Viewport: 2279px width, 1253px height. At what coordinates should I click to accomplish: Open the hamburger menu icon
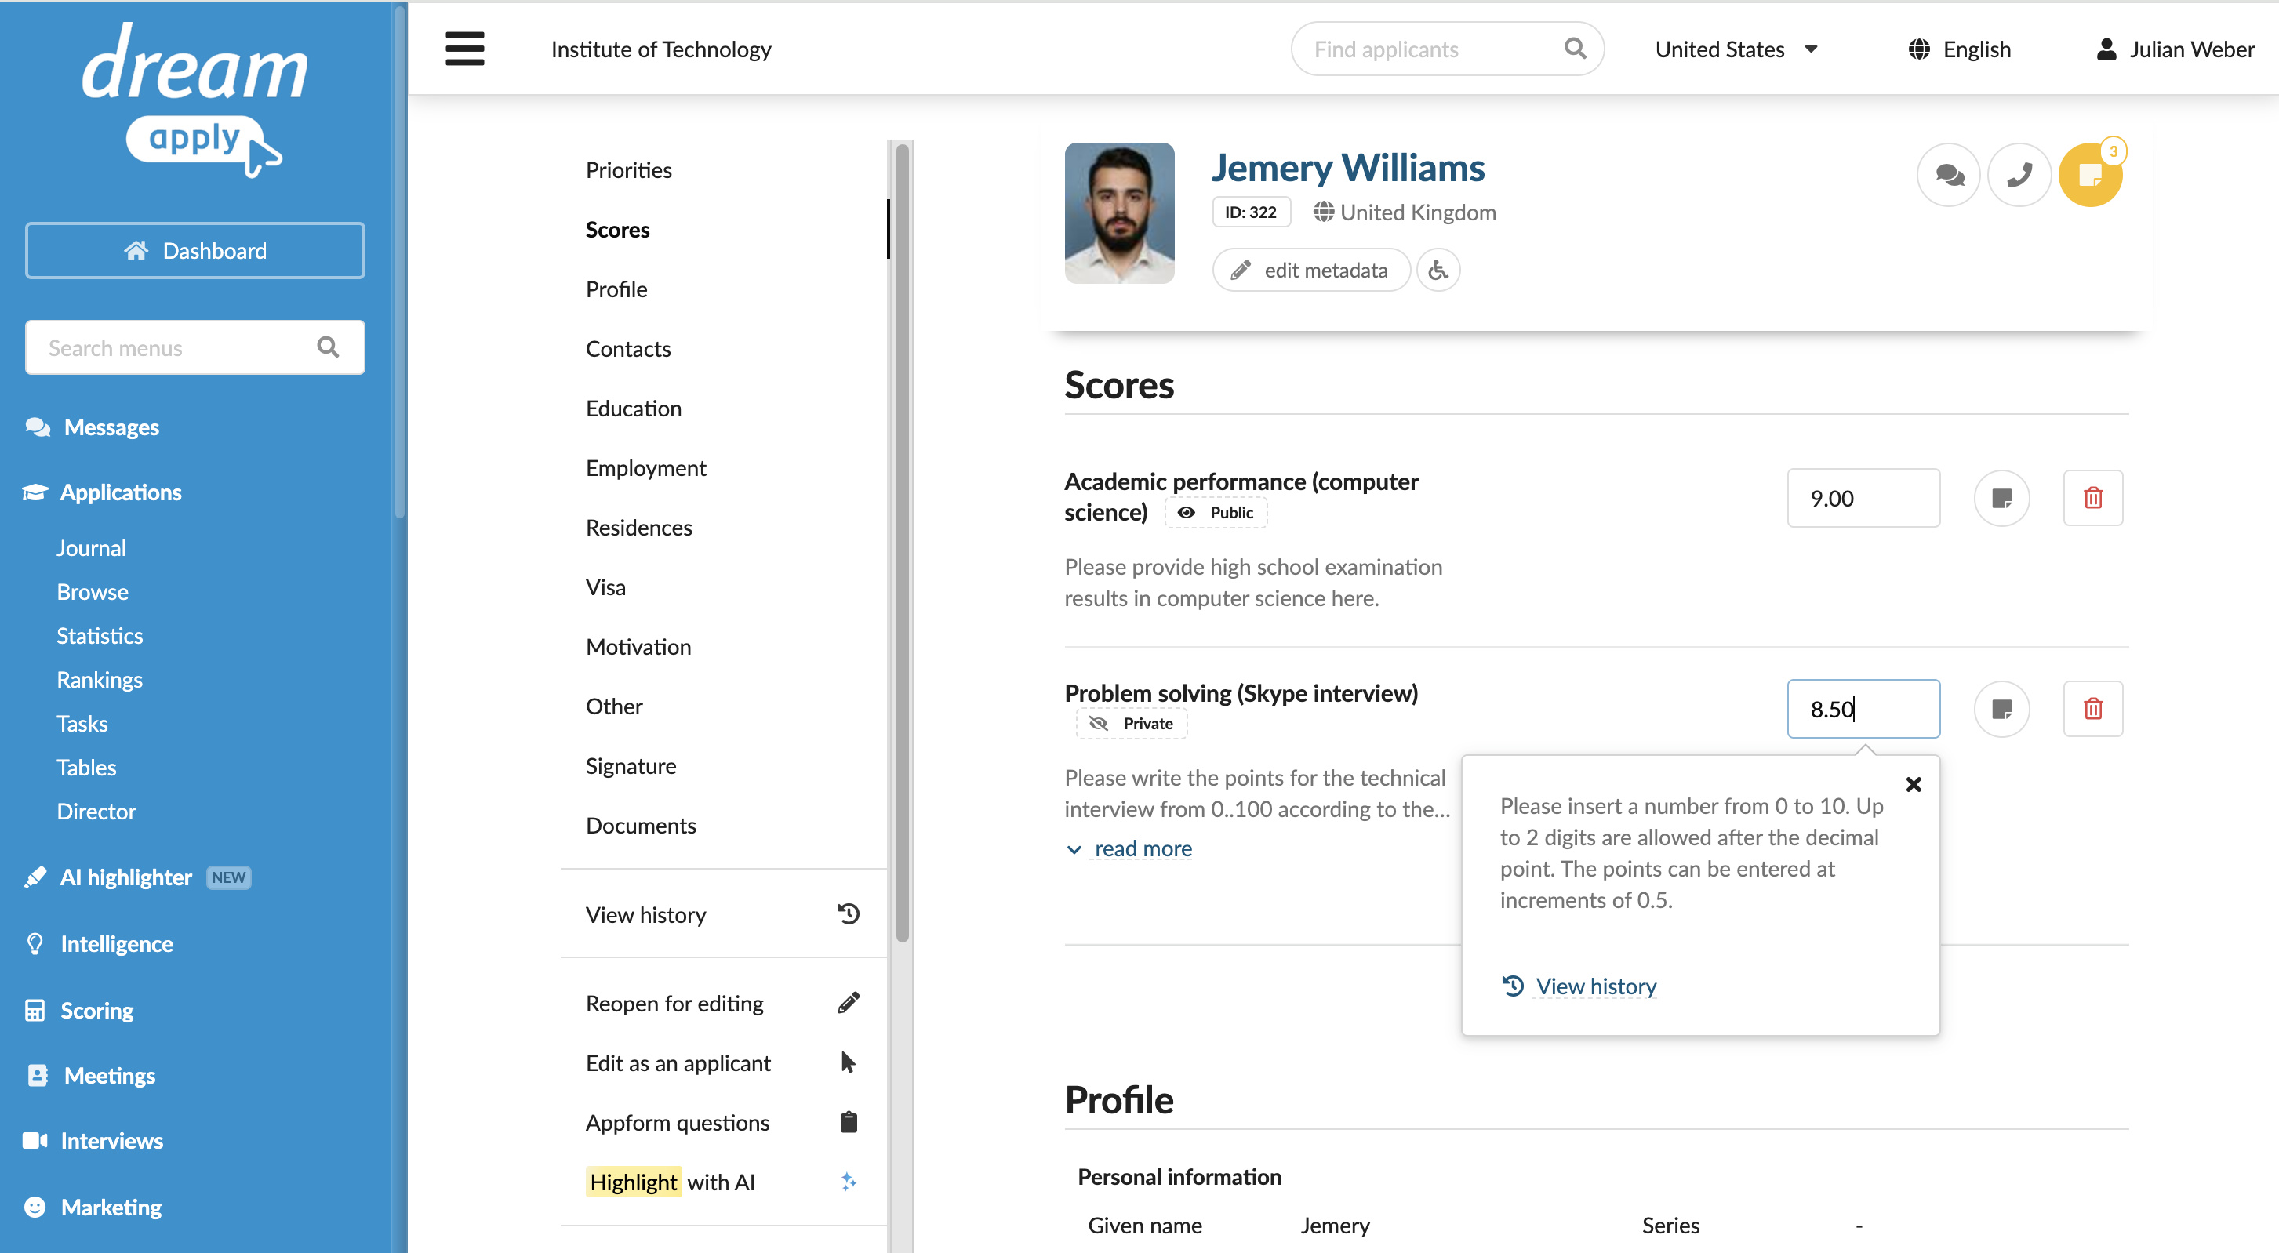tap(464, 49)
